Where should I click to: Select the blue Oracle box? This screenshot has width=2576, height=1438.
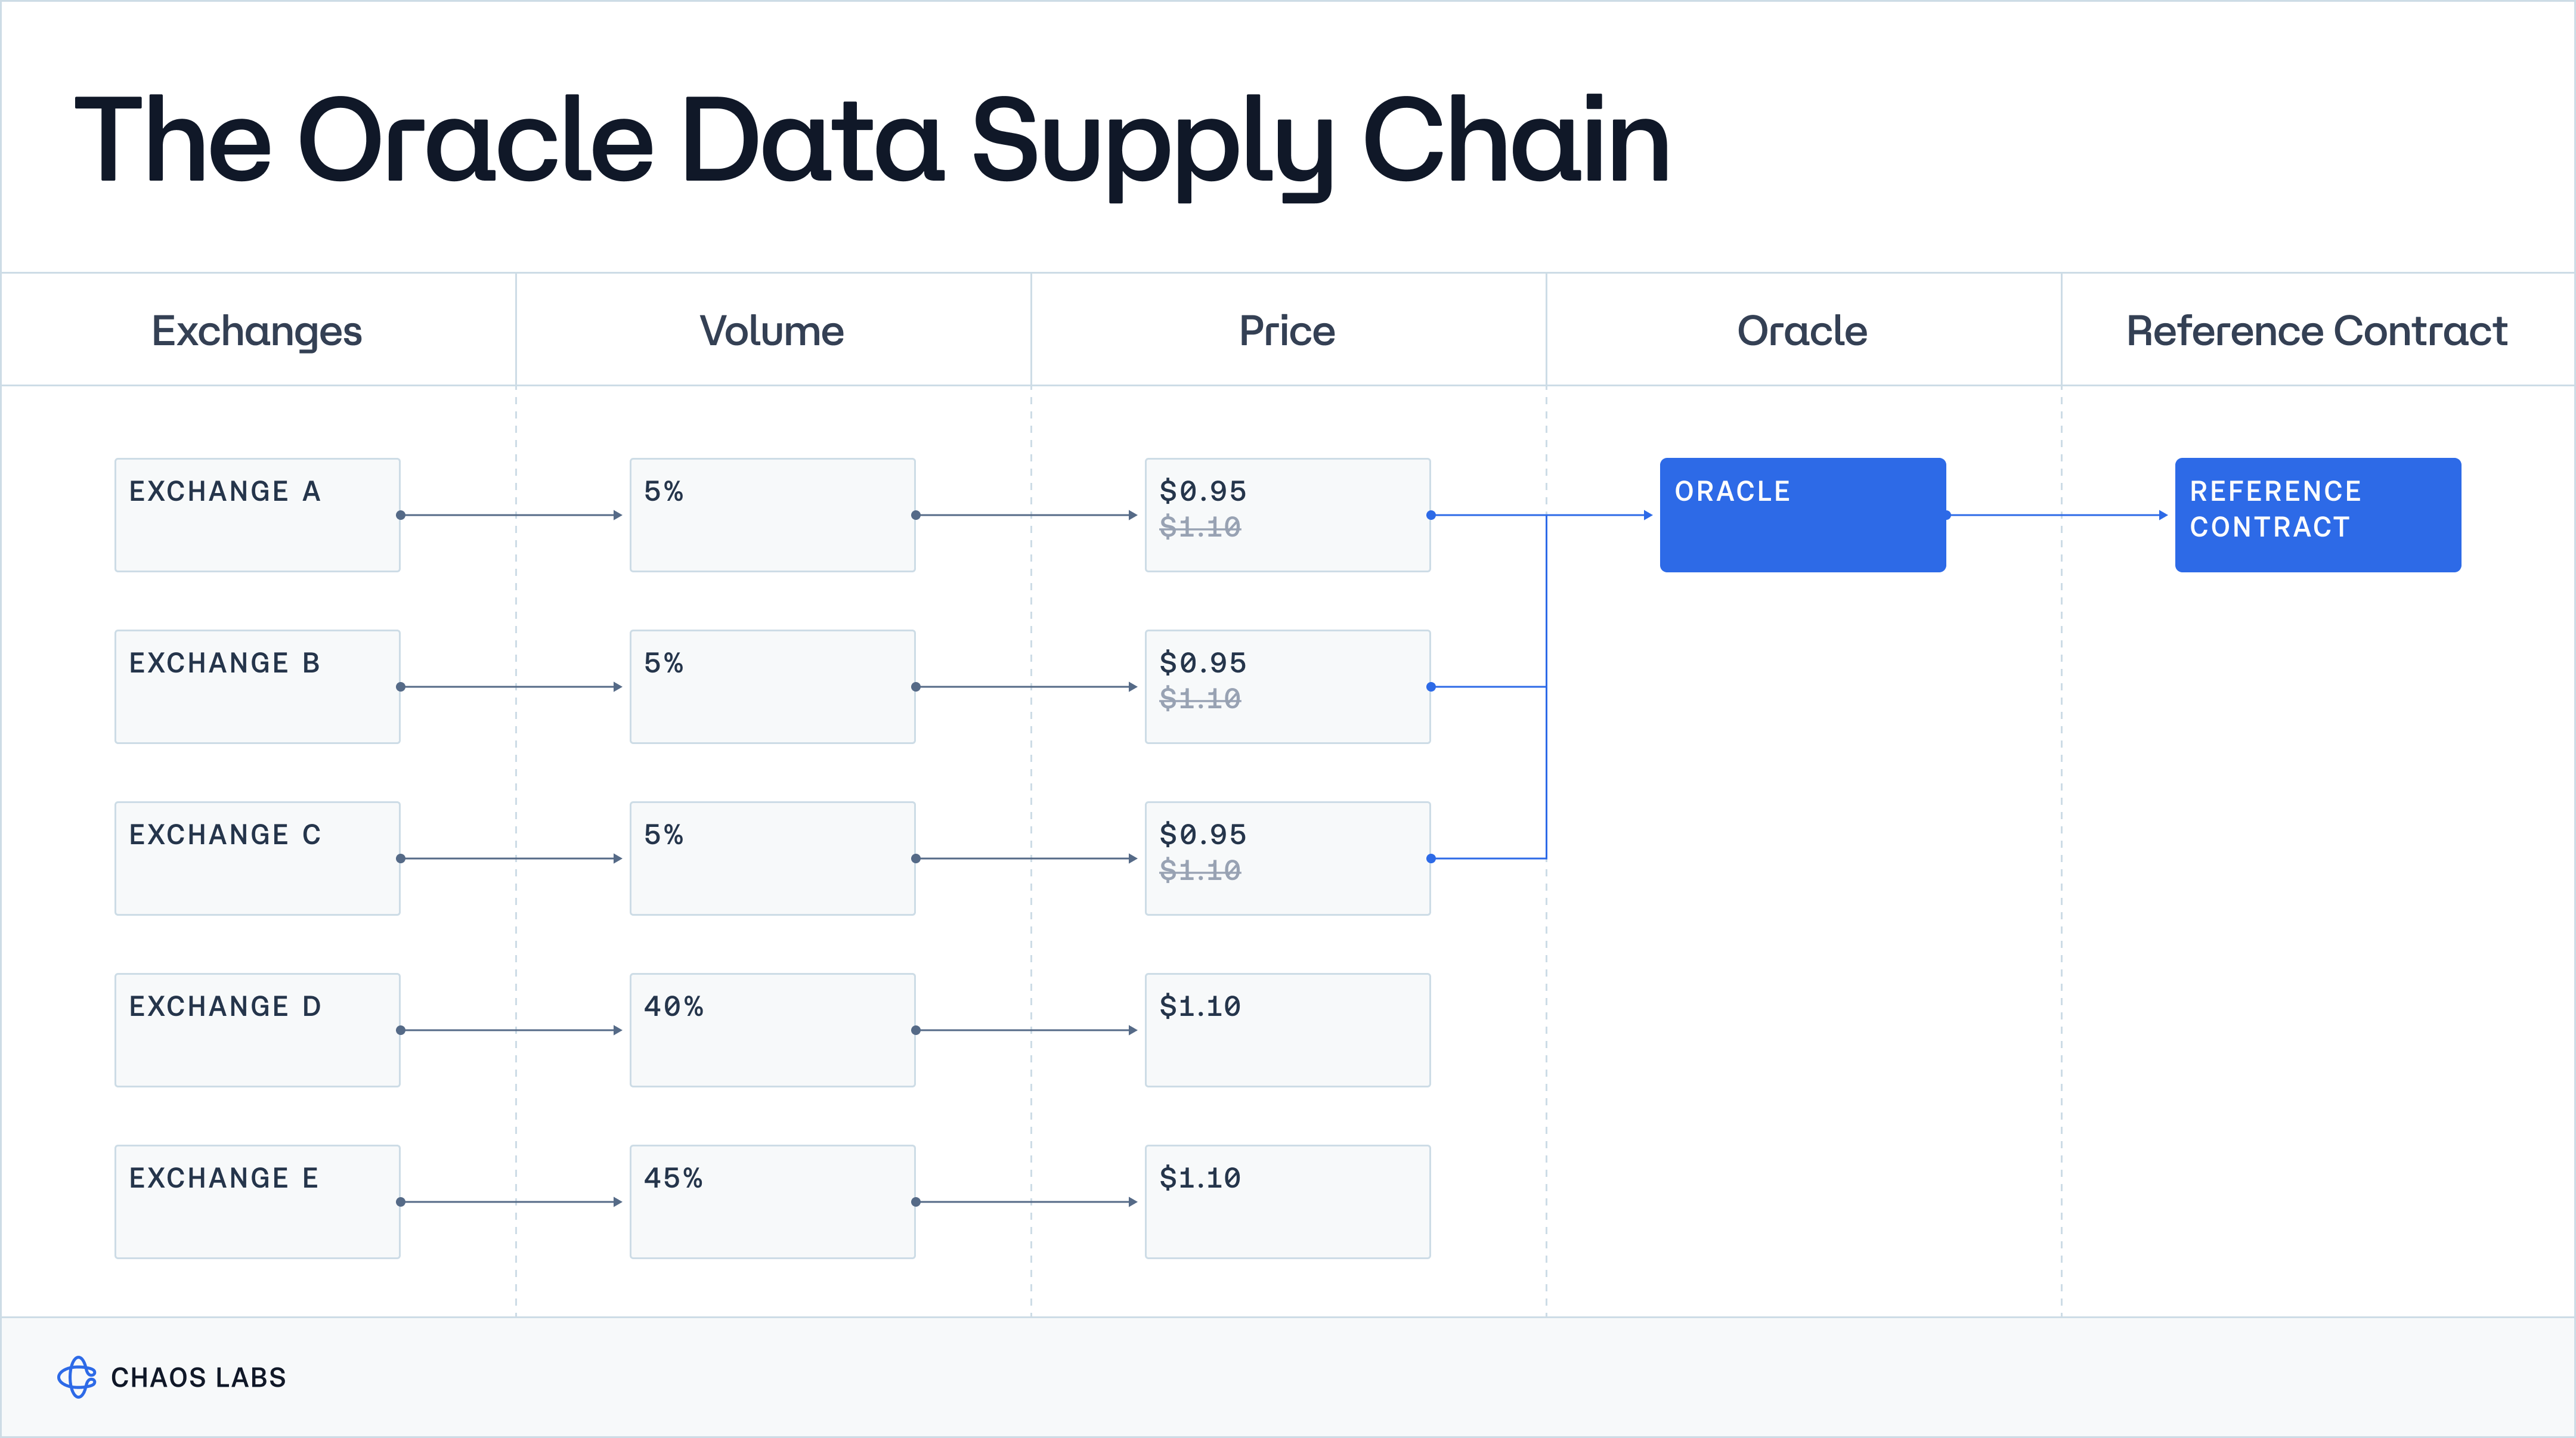coord(1802,515)
